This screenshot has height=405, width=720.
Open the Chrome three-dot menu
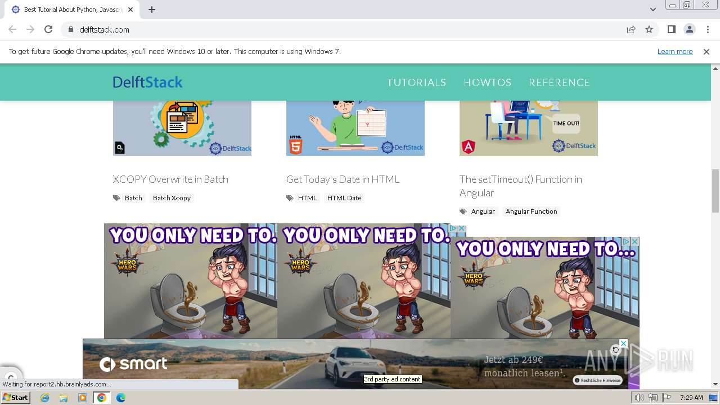point(708,29)
